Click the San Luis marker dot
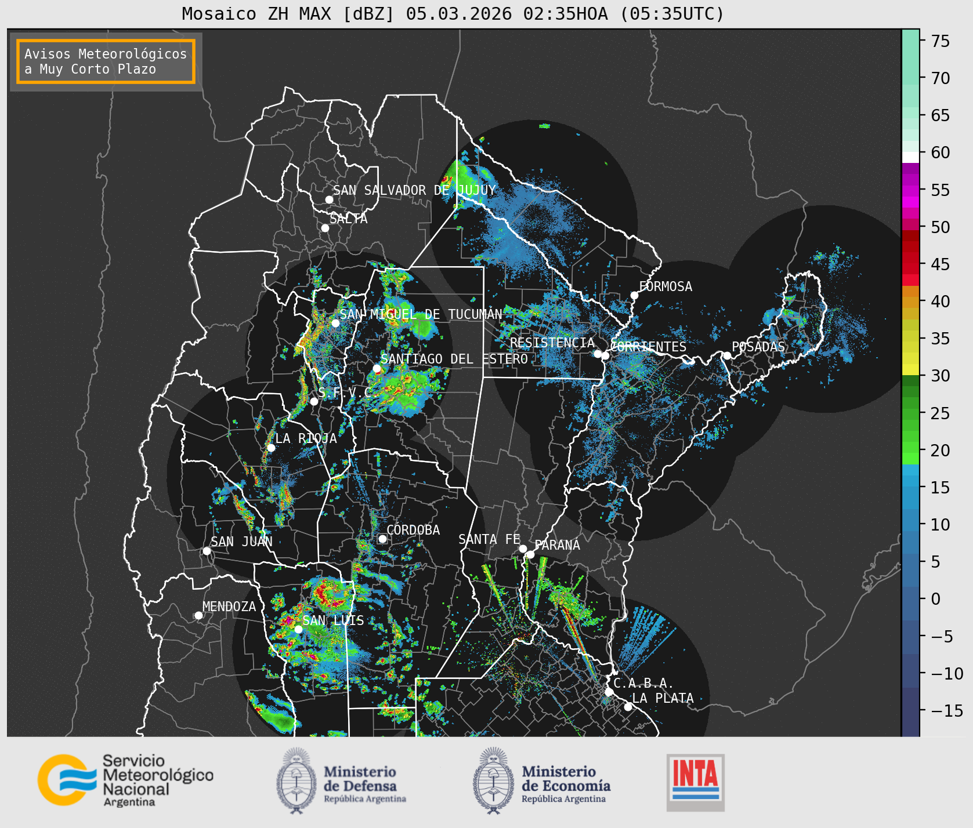 pyautogui.click(x=298, y=629)
